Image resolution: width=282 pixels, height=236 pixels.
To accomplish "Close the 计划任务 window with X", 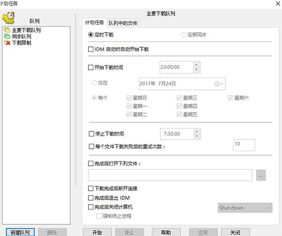I will [278, 3].
